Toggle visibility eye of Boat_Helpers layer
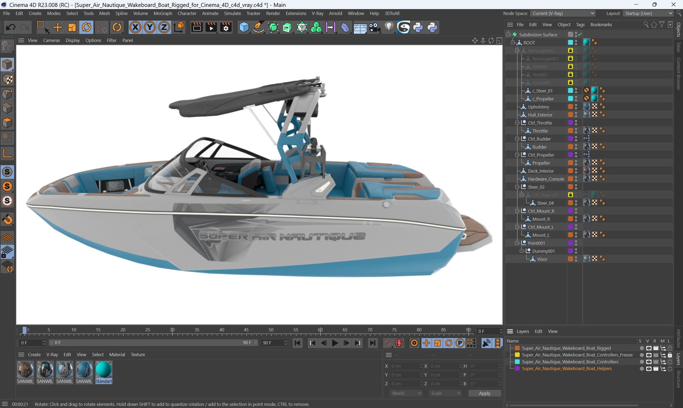Screen dimensions: 683x408 coord(649,369)
